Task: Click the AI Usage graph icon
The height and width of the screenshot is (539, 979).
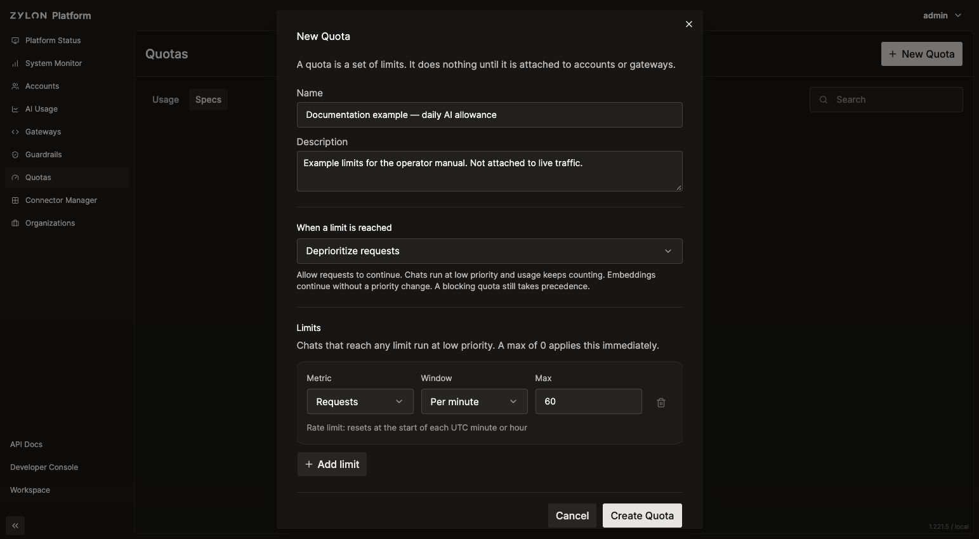Action: (15, 109)
